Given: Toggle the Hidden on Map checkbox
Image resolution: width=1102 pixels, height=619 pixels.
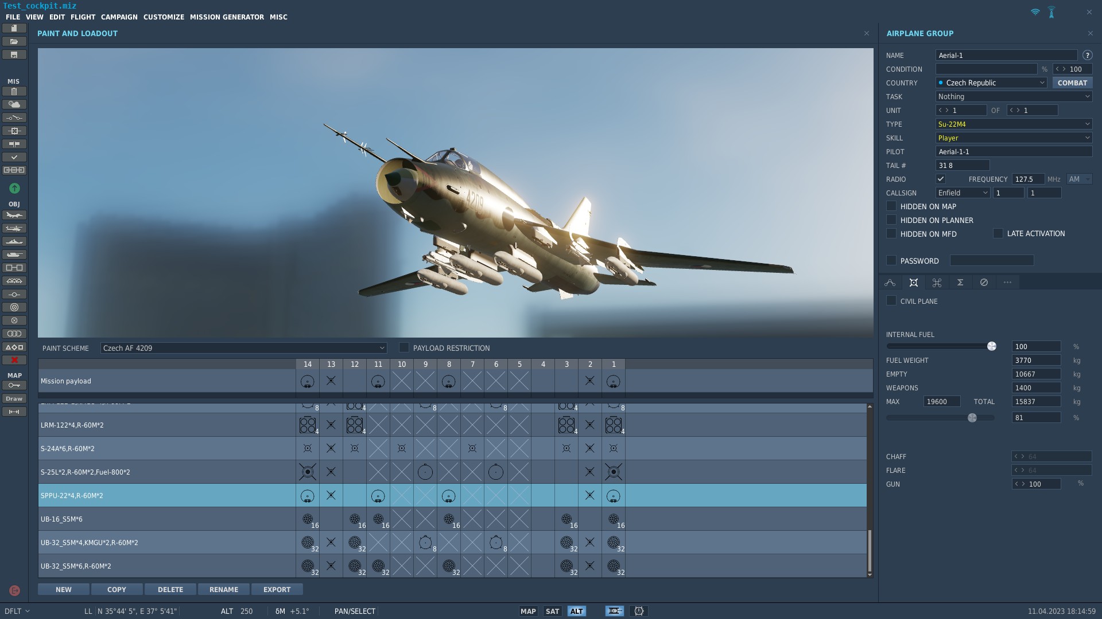Looking at the screenshot, I should point(891,206).
